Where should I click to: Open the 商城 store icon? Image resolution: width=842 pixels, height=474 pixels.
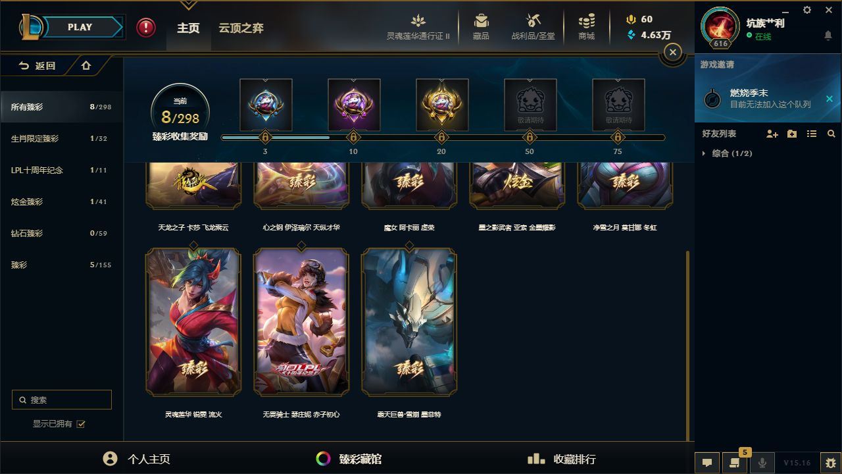click(x=586, y=27)
